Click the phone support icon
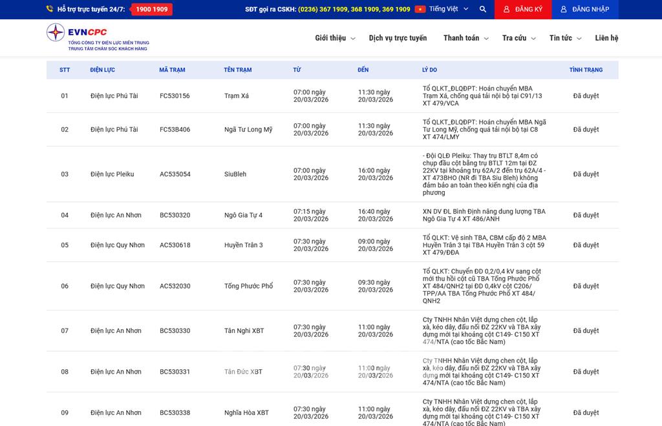 50,10
